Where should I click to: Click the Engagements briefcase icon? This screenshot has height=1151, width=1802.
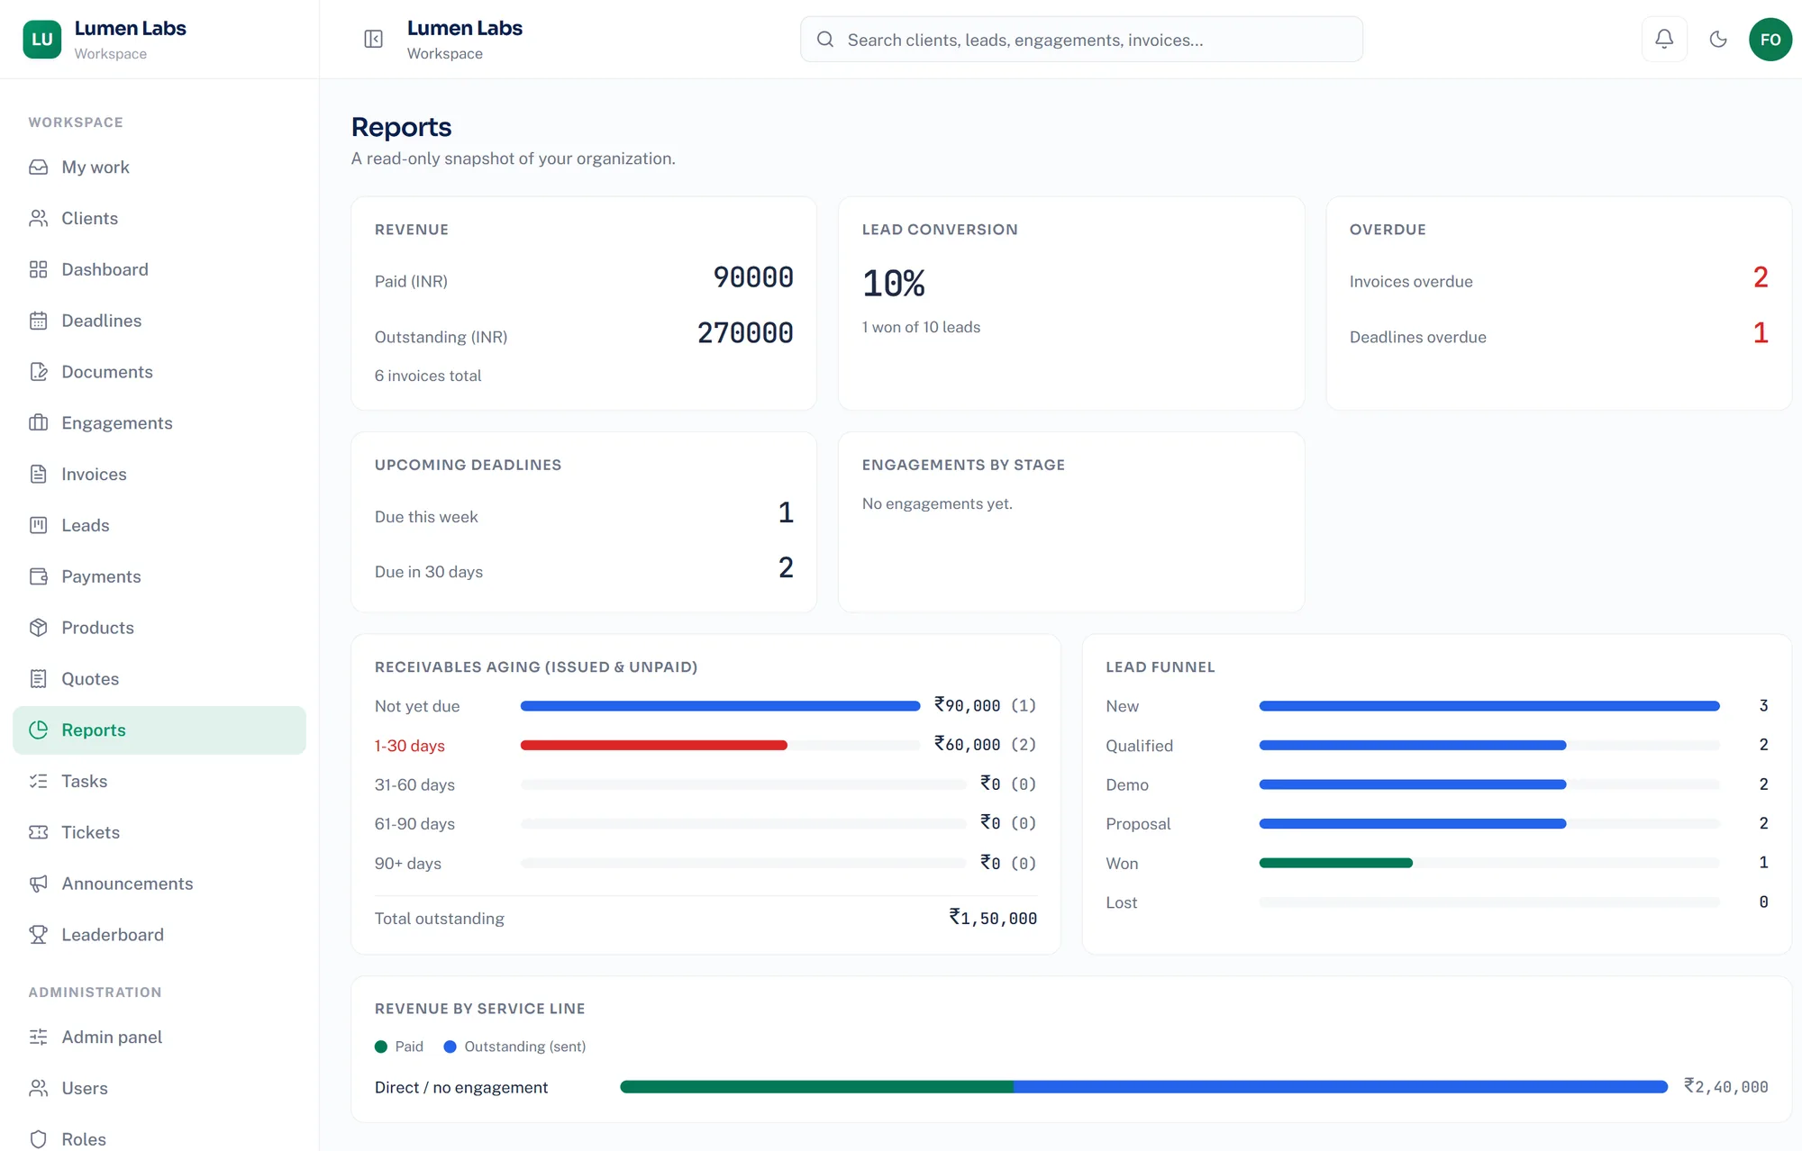(38, 423)
